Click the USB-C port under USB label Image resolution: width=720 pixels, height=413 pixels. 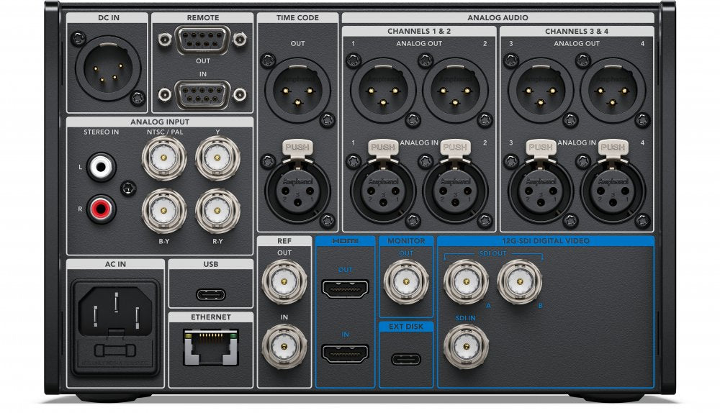[x=211, y=294]
